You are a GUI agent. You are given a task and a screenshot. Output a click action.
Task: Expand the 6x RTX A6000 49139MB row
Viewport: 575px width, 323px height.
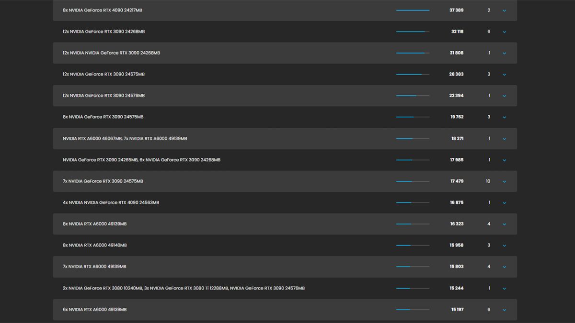pos(504,310)
